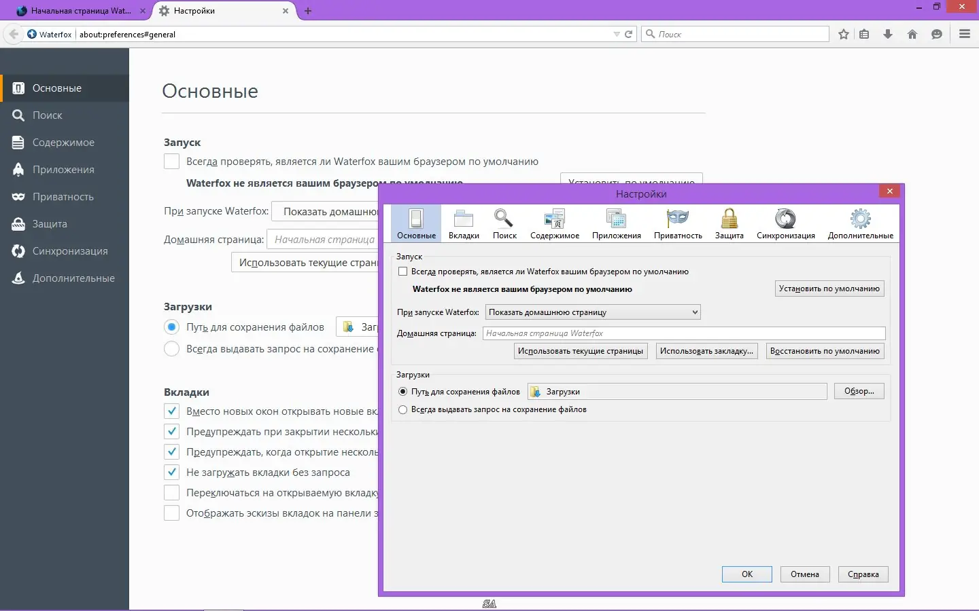
Task: Click the Отмена button
Action: (x=805, y=574)
